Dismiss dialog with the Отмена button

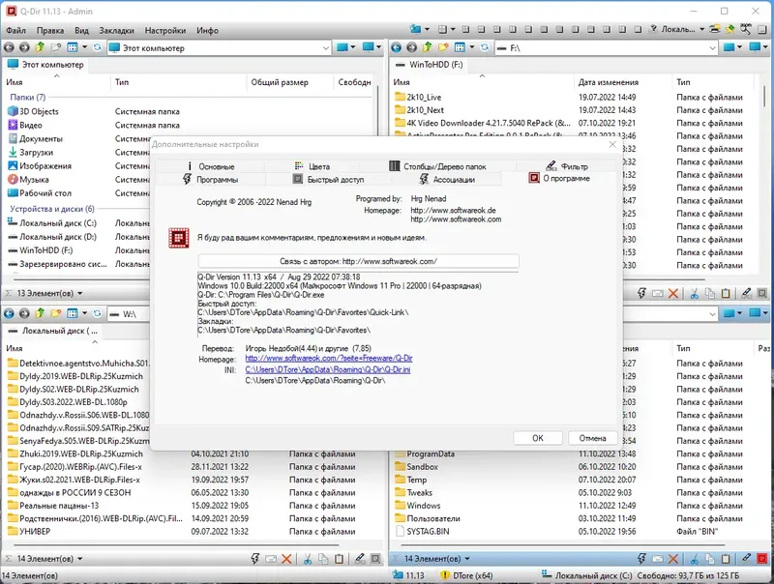(592, 438)
